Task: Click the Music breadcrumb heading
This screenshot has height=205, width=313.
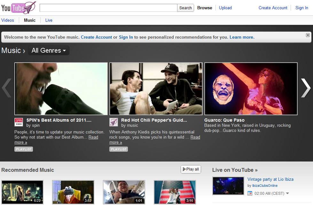Action: 11,50
